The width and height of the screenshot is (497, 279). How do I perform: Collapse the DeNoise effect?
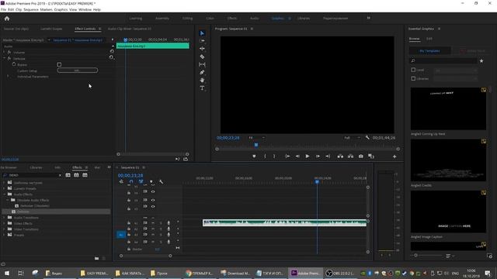point(4,59)
